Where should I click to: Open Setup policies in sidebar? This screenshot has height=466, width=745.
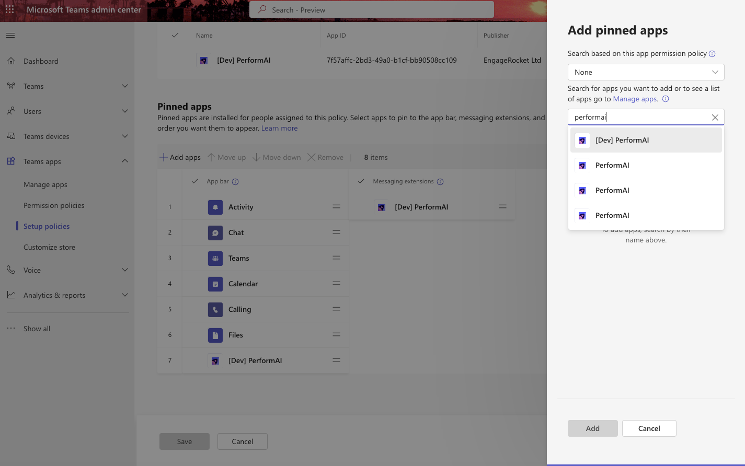point(47,226)
